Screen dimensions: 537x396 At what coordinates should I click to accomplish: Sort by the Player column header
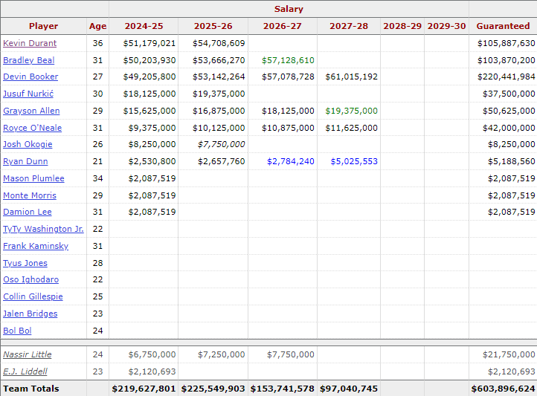point(43,26)
